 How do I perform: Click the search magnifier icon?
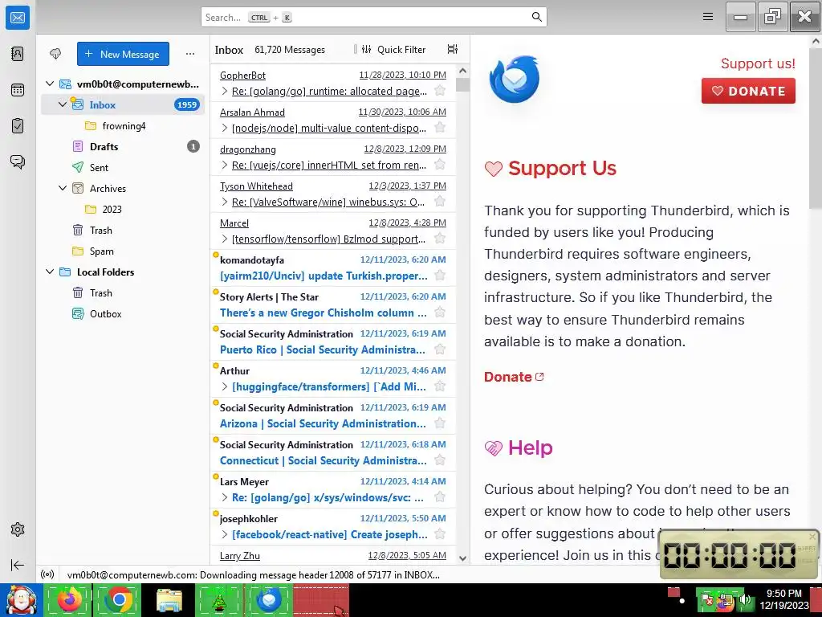click(536, 17)
